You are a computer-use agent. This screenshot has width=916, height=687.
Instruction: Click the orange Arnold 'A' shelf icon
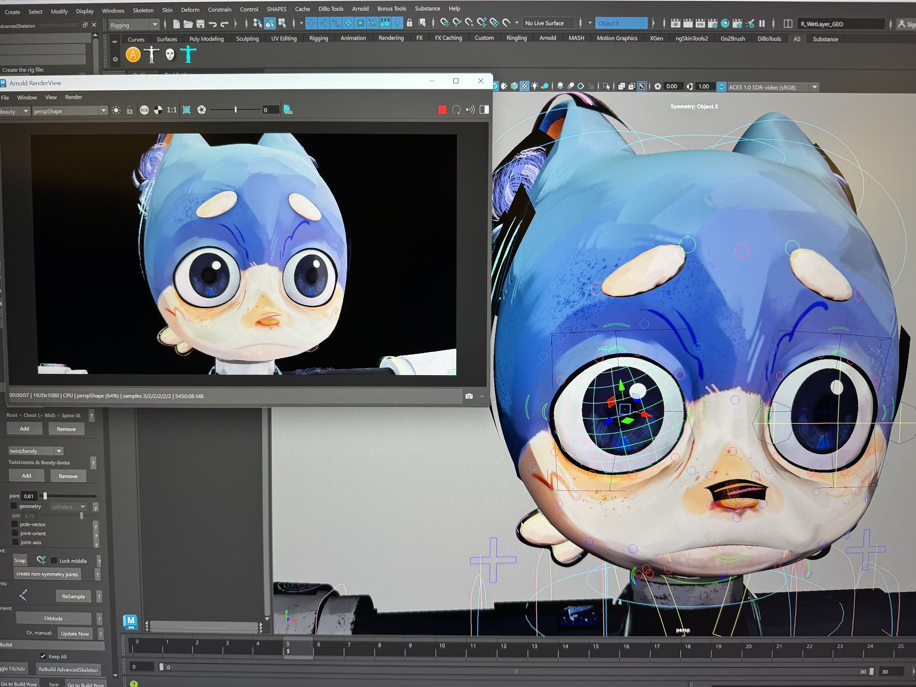(x=133, y=55)
